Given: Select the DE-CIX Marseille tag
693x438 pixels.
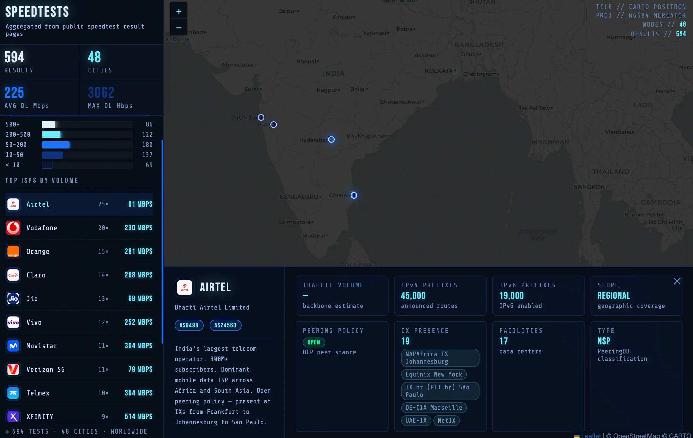Looking at the screenshot, I should (434, 408).
